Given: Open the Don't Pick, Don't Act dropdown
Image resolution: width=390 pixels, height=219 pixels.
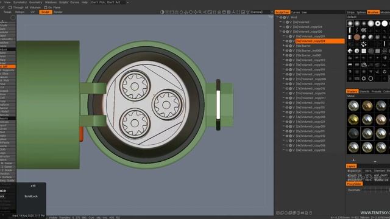Looking at the screenshot, I should click(110, 2).
